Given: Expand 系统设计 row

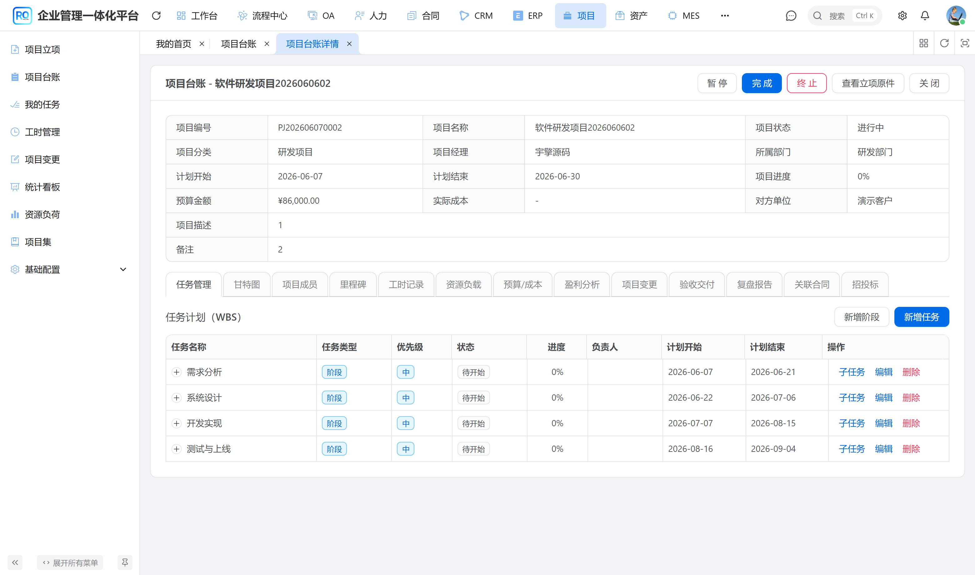Looking at the screenshot, I should (x=177, y=398).
